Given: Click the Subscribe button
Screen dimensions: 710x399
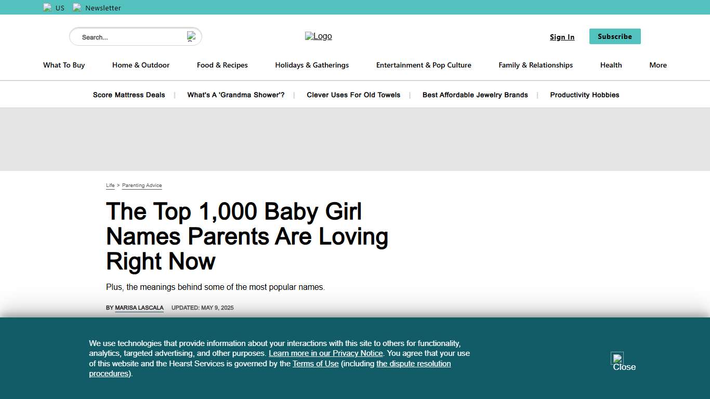Looking at the screenshot, I should click(615, 36).
